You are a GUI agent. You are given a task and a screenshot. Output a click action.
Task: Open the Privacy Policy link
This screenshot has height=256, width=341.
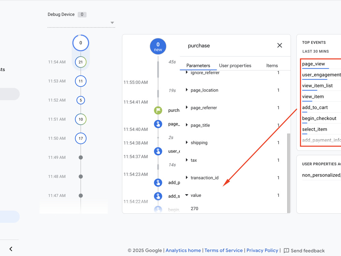(262, 250)
